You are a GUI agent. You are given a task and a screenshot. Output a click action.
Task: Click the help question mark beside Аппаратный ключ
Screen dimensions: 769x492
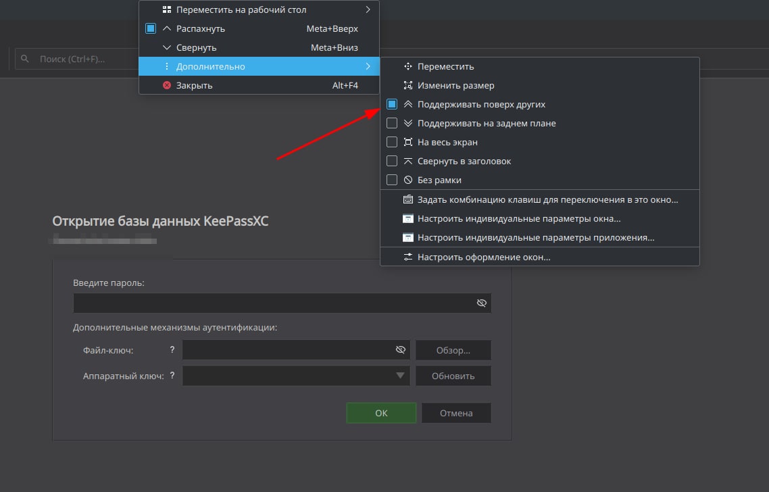coord(172,375)
